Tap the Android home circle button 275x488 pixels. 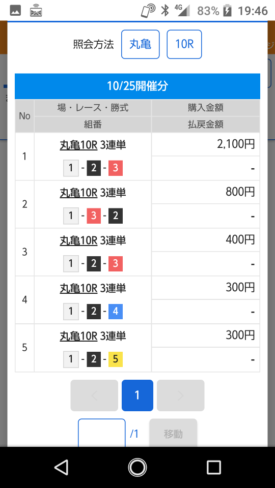pyautogui.click(x=137, y=467)
